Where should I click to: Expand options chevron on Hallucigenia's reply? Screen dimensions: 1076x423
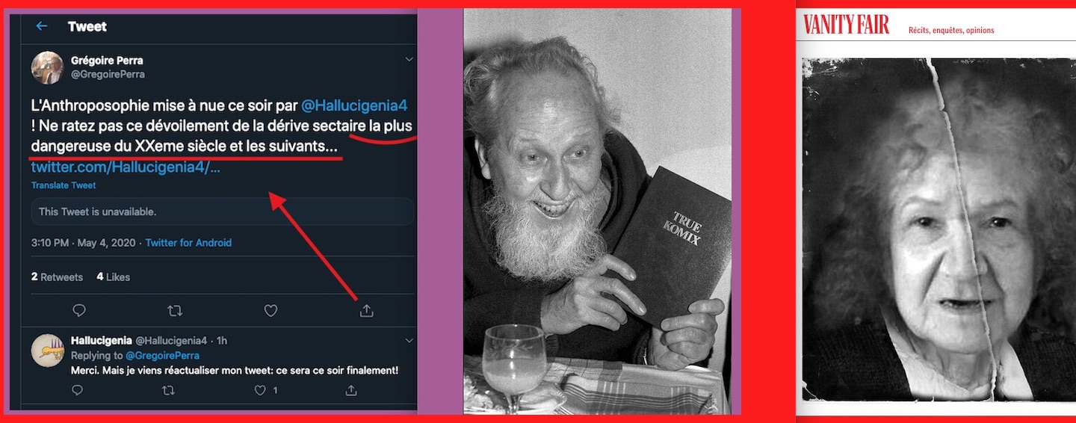409,341
